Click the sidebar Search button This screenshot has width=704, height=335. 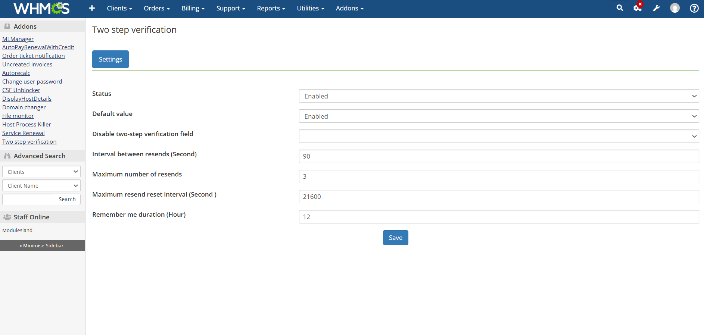click(67, 199)
